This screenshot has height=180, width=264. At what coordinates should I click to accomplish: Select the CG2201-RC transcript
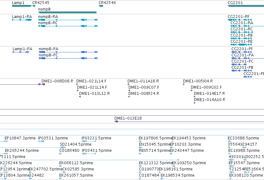(242, 32)
